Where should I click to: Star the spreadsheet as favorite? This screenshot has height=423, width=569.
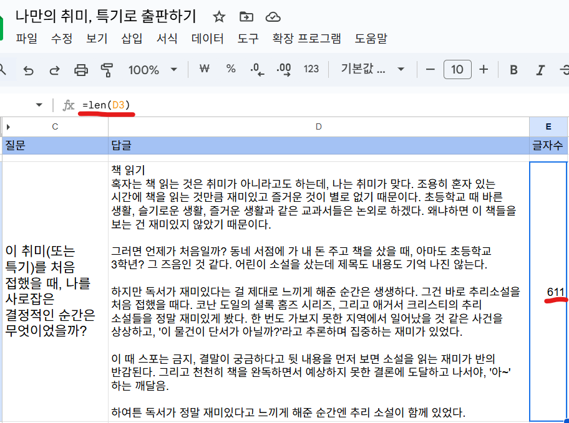(218, 17)
